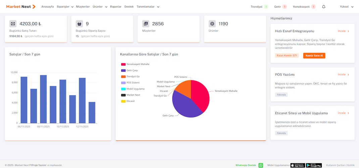This screenshot has height=168, width=359.
Task: Click İncele link for POS Yazılımı
Action: tap(343, 75)
